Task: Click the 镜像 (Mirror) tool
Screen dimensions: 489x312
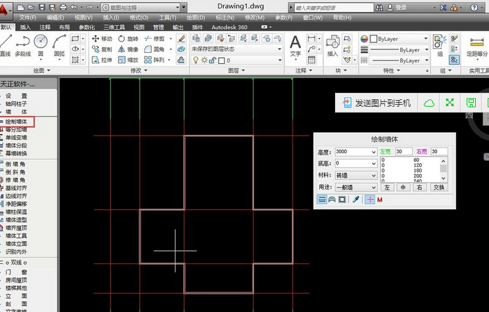Action: [x=128, y=49]
